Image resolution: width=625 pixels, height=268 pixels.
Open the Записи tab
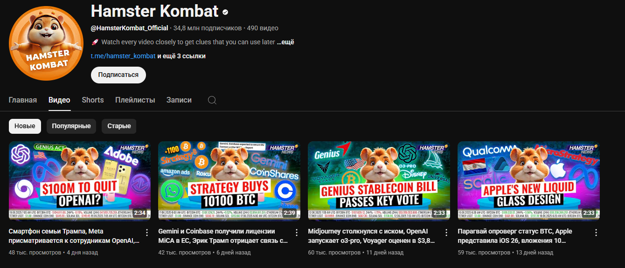click(179, 100)
